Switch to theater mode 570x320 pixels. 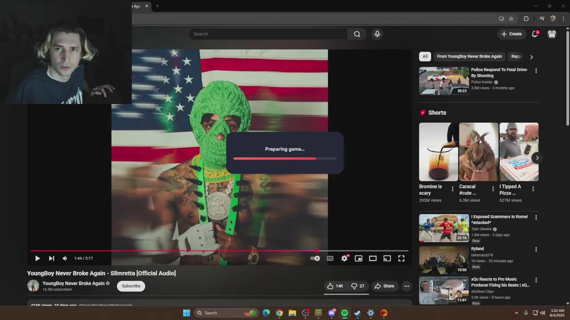[x=373, y=258]
